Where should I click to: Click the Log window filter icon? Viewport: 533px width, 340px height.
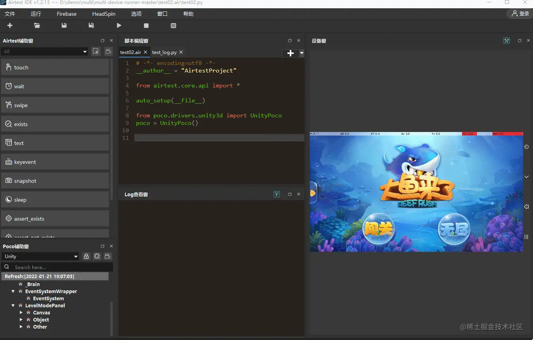277,194
